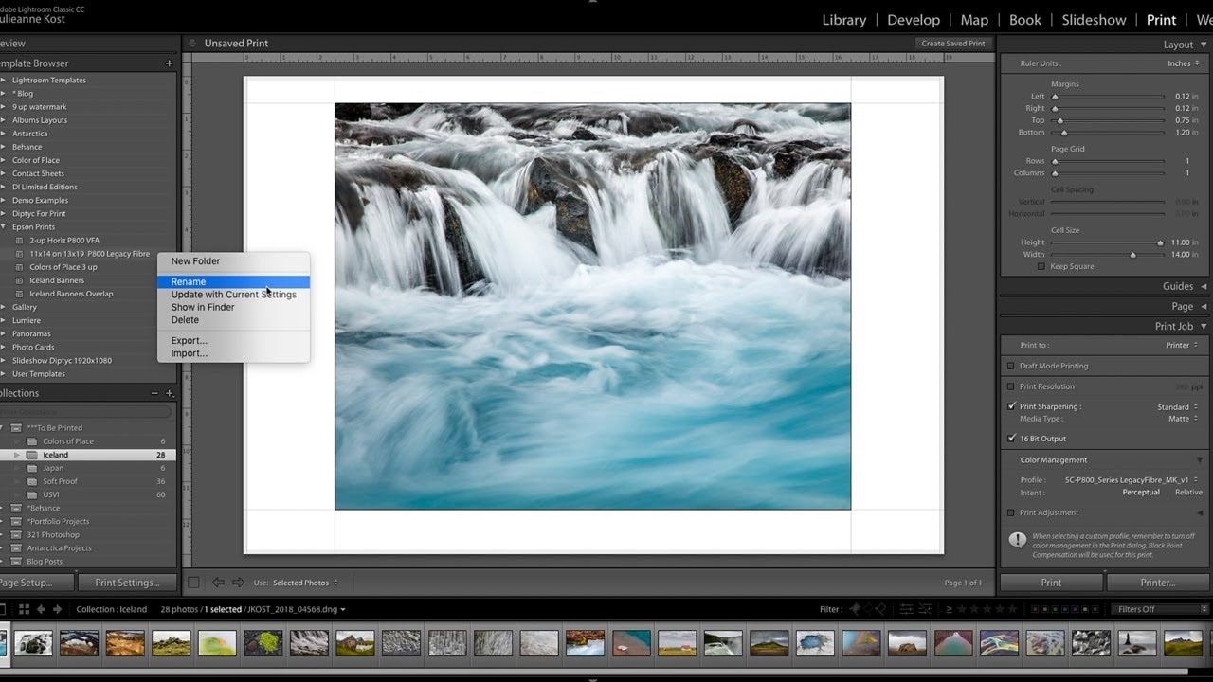
Task: Enable Print Adjustment checkbox
Action: click(1010, 512)
